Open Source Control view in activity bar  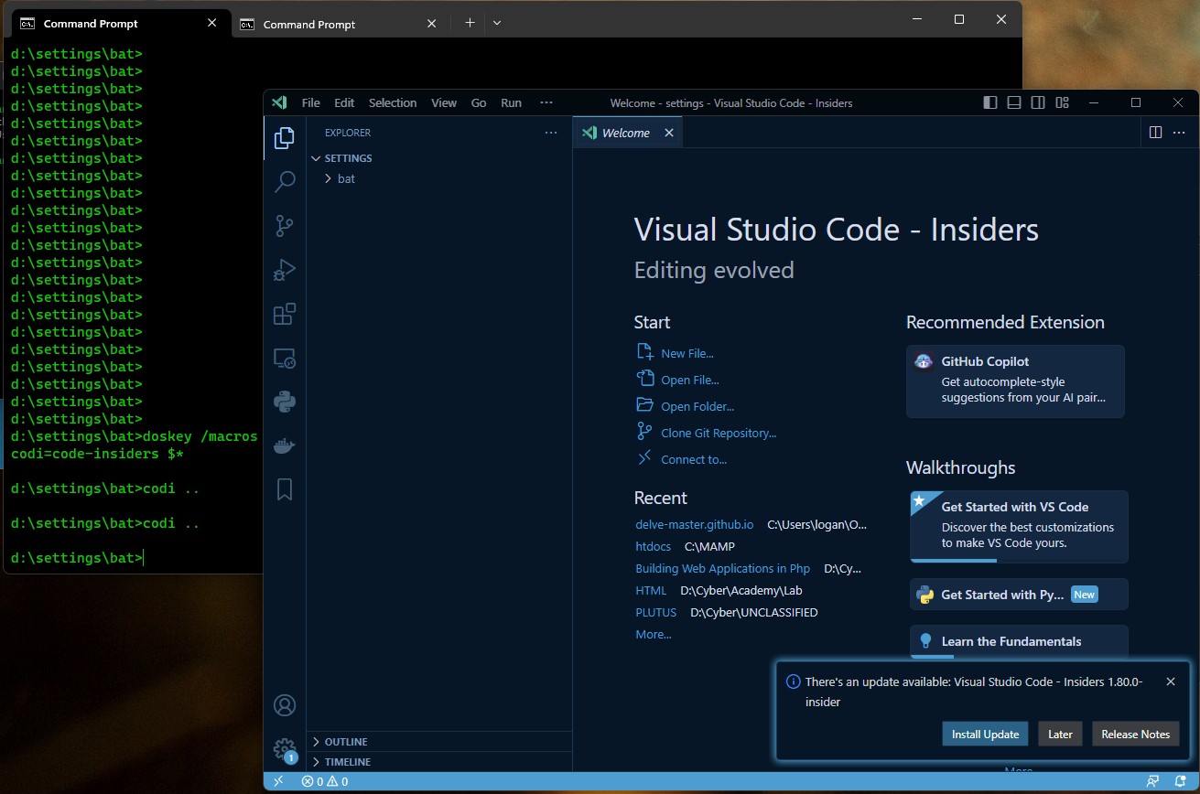pos(285,226)
